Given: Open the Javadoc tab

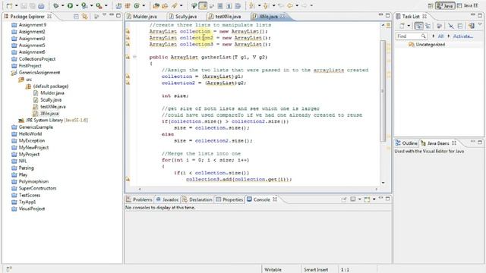Looking at the screenshot, I should coord(167,199).
